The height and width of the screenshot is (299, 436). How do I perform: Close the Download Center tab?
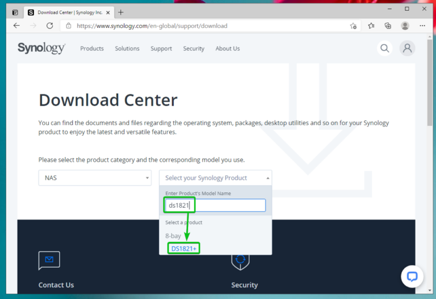pyautogui.click(x=108, y=12)
